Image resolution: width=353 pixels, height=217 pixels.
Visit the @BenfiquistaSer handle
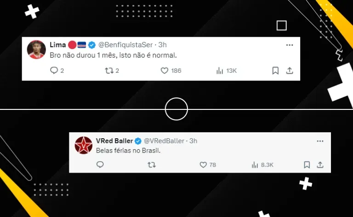pos(125,45)
